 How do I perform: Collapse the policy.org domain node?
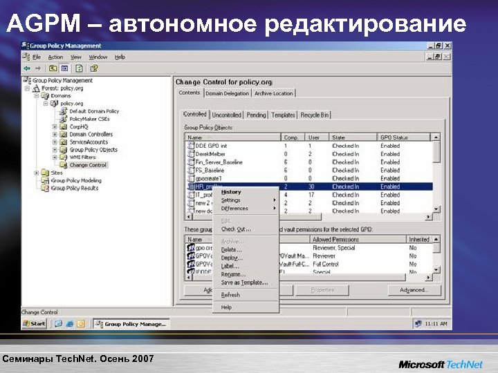pyautogui.click(x=46, y=104)
